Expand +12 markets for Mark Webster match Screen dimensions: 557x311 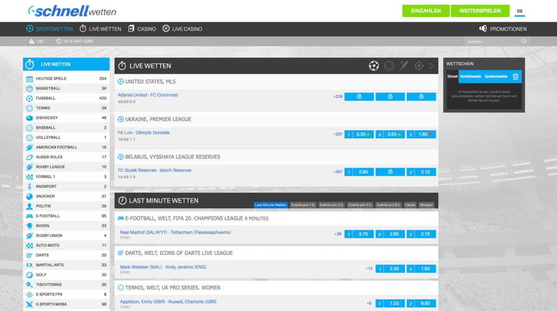click(369, 269)
